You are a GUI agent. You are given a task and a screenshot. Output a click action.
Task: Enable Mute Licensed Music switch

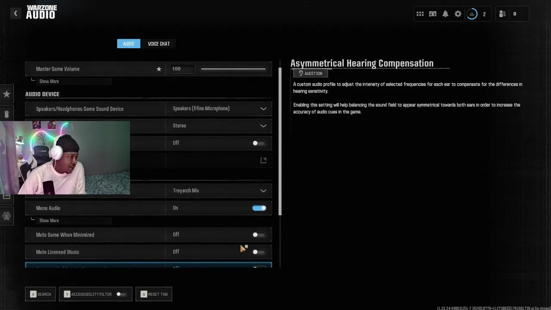pyautogui.click(x=259, y=252)
